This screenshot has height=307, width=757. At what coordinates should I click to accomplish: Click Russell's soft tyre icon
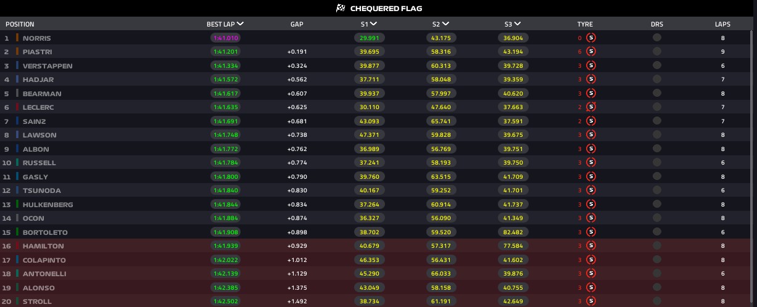click(590, 163)
